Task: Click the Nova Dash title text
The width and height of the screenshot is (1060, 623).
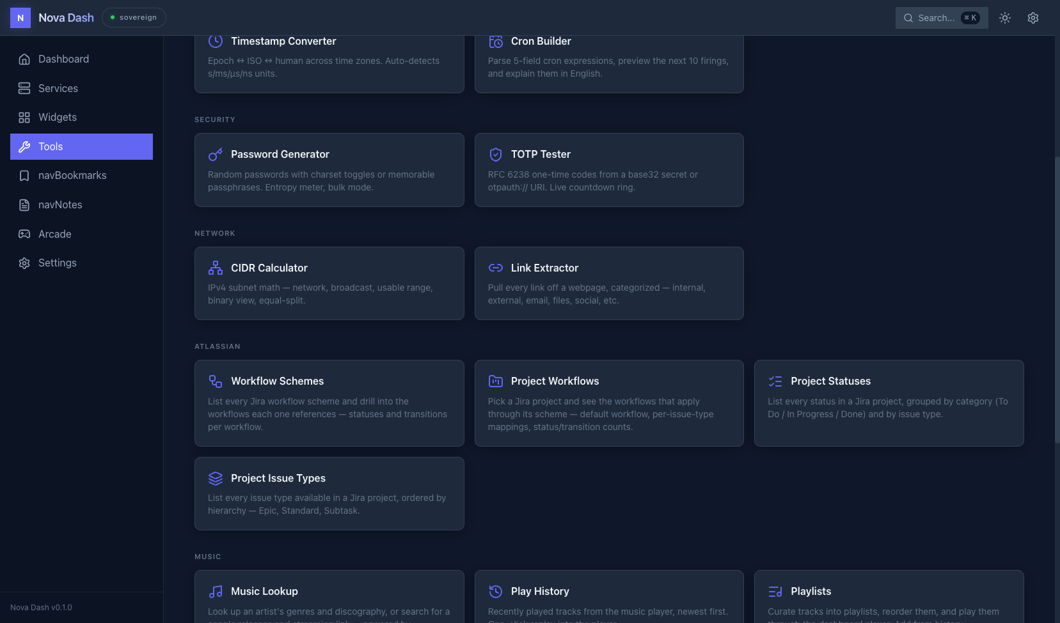Action: (66, 18)
